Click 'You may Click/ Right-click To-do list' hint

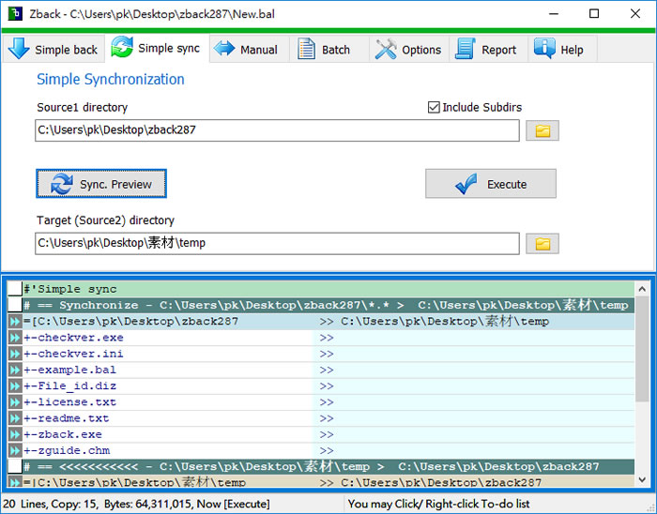coord(438,504)
